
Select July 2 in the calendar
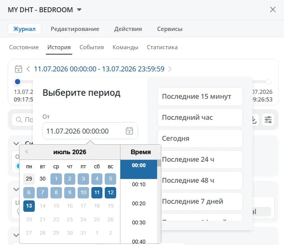pos(70,179)
